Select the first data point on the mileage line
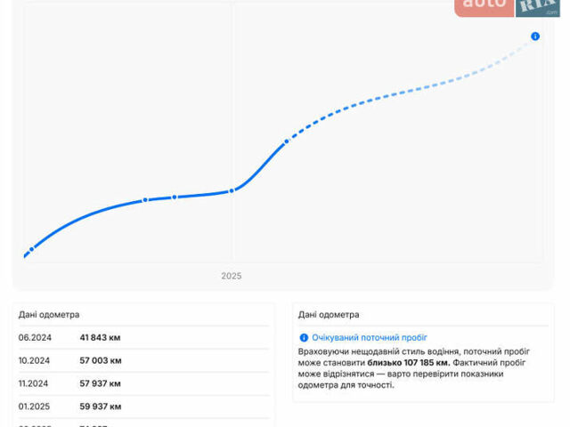 point(31,249)
